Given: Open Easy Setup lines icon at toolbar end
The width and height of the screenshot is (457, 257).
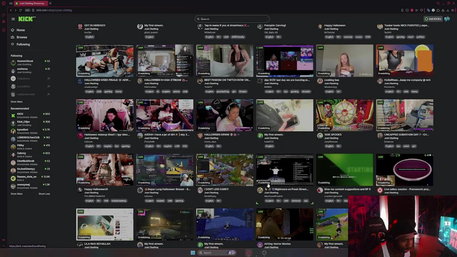Looking at the screenshot, I should click(x=453, y=10).
